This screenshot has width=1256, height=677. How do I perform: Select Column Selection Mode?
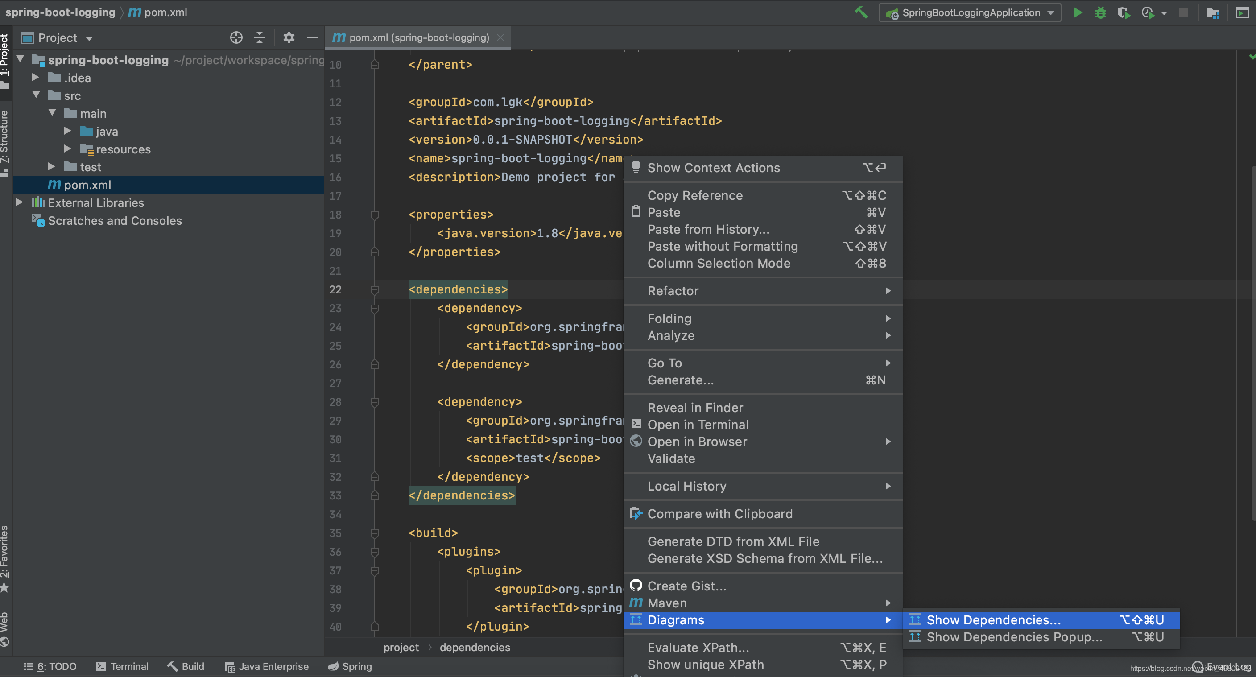coord(763,263)
